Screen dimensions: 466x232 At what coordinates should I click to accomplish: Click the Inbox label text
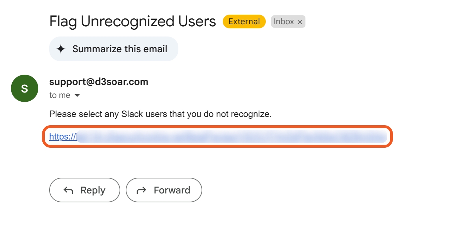[284, 22]
